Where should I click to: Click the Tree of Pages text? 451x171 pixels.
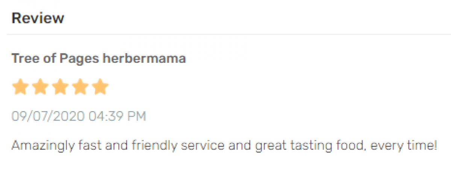(x=55, y=59)
